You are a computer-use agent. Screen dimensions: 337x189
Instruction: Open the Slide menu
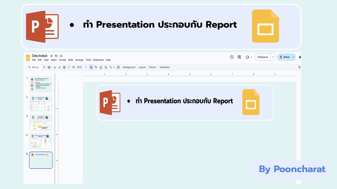pyautogui.click(x=71, y=60)
